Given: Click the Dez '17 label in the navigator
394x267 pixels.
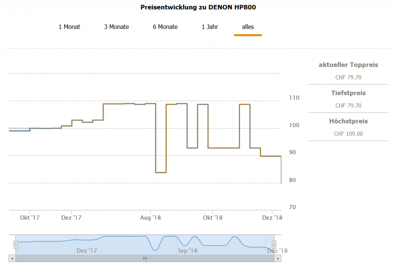Looking at the screenshot, I should (87, 251).
